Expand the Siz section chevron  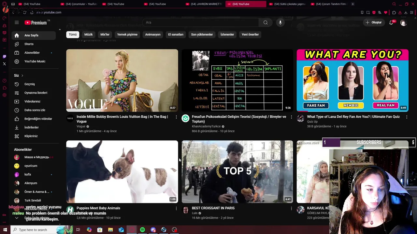[22, 75]
